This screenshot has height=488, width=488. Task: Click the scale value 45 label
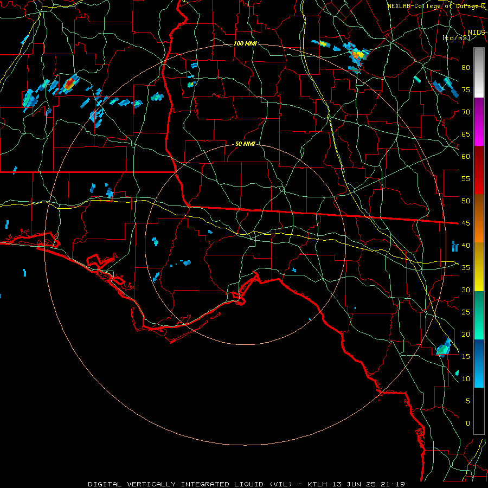[x=466, y=223]
